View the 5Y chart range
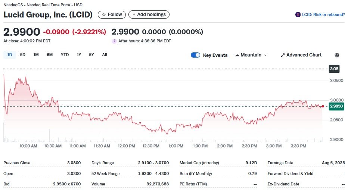The image size is (345, 191). (91, 55)
